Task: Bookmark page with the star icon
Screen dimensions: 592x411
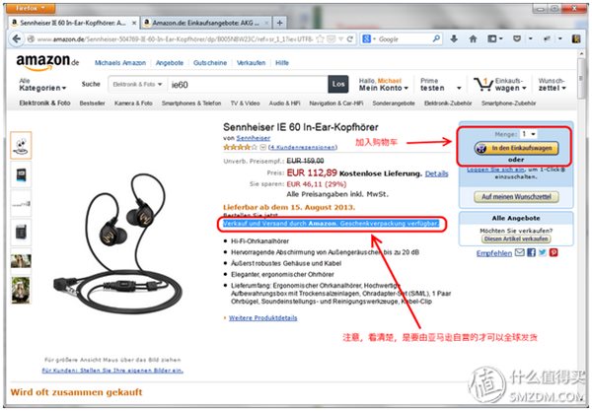Action: pyautogui.click(x=320, y=38)
